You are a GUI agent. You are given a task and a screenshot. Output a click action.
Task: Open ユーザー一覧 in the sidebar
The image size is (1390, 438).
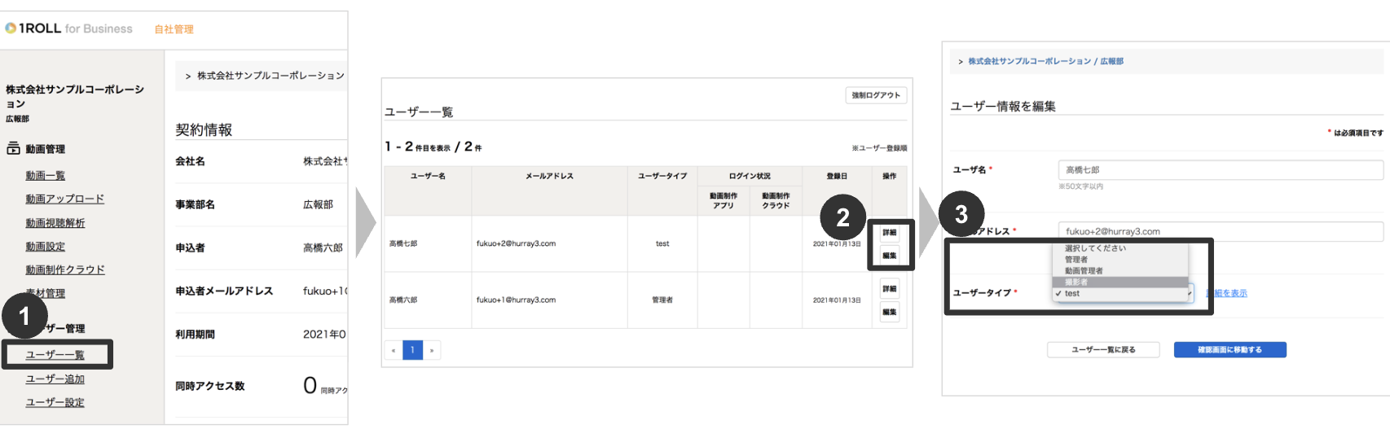(55, 355)
